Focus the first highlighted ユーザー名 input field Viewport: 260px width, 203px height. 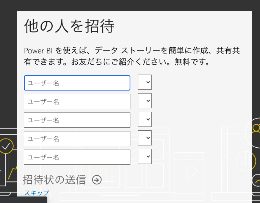[x=77, y=83]
